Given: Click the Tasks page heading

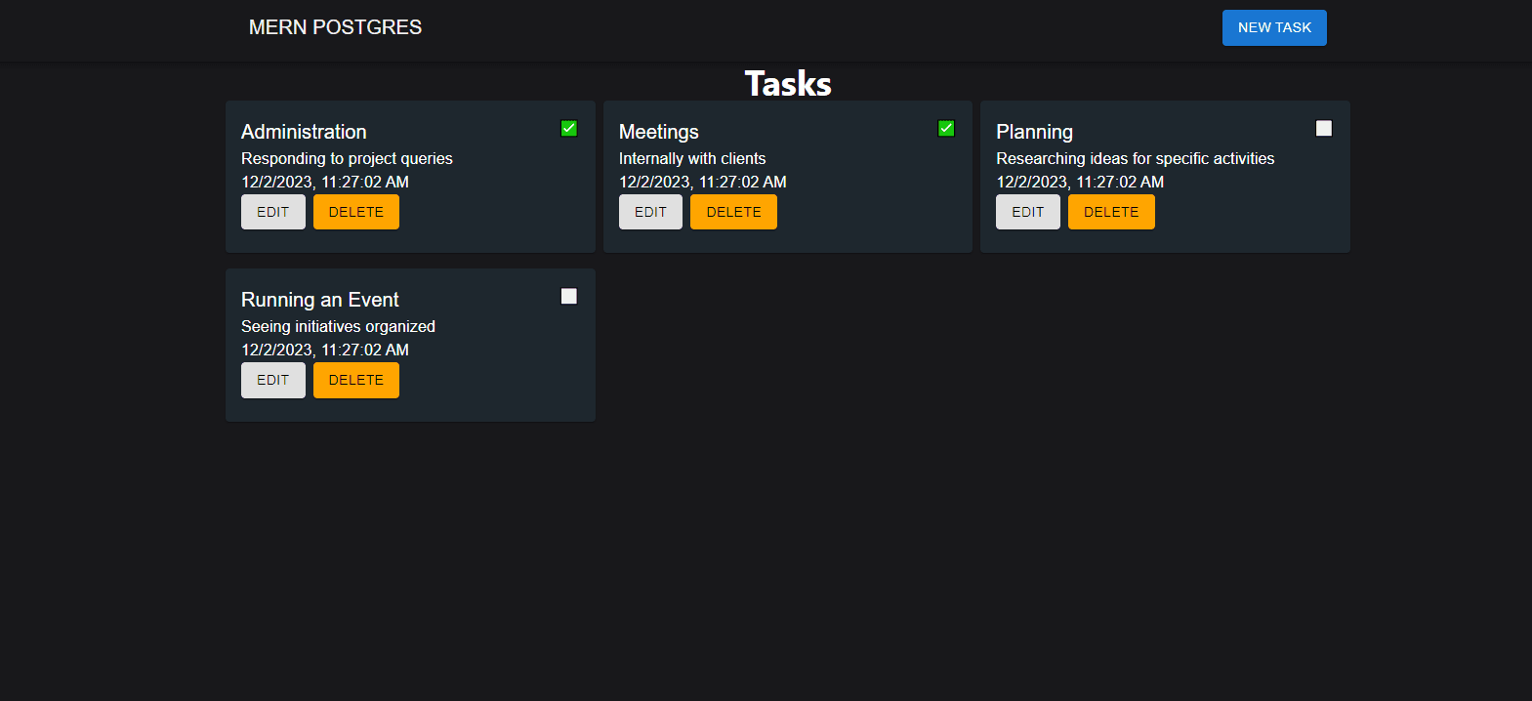Looking at the screenshot, I should [x=788, y=84].
